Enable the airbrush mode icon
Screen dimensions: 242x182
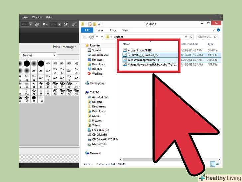pos(66,24)
